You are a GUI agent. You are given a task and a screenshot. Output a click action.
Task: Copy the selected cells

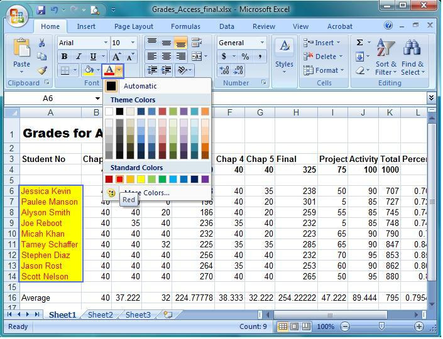point(42,56)
